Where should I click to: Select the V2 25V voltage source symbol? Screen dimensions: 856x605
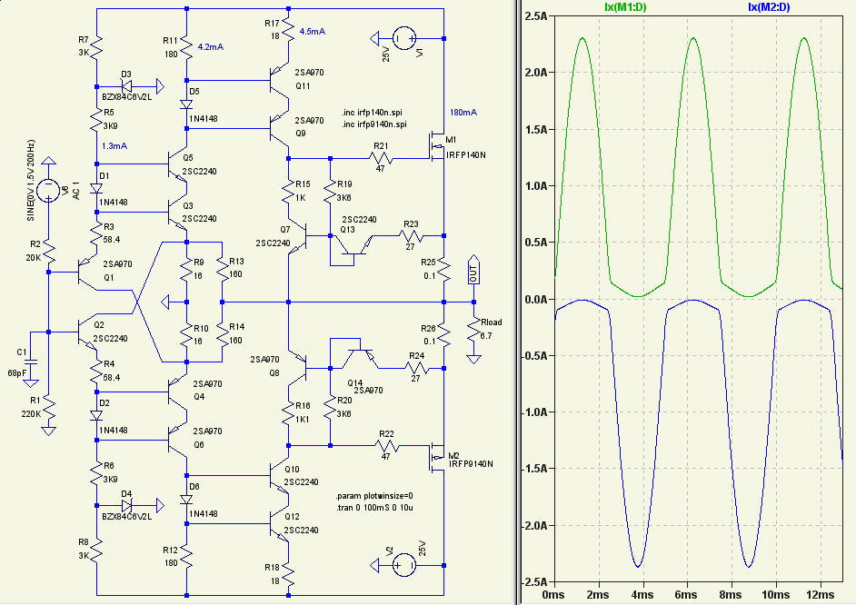pos(404,565)
